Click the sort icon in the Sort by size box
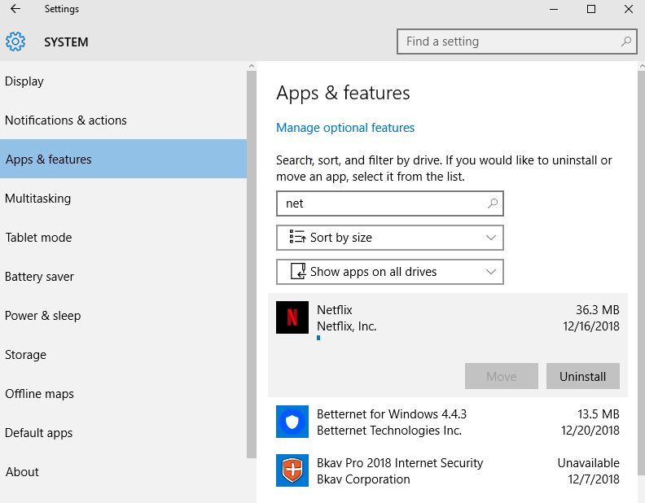The image size is (645, 503). point(297,237)
